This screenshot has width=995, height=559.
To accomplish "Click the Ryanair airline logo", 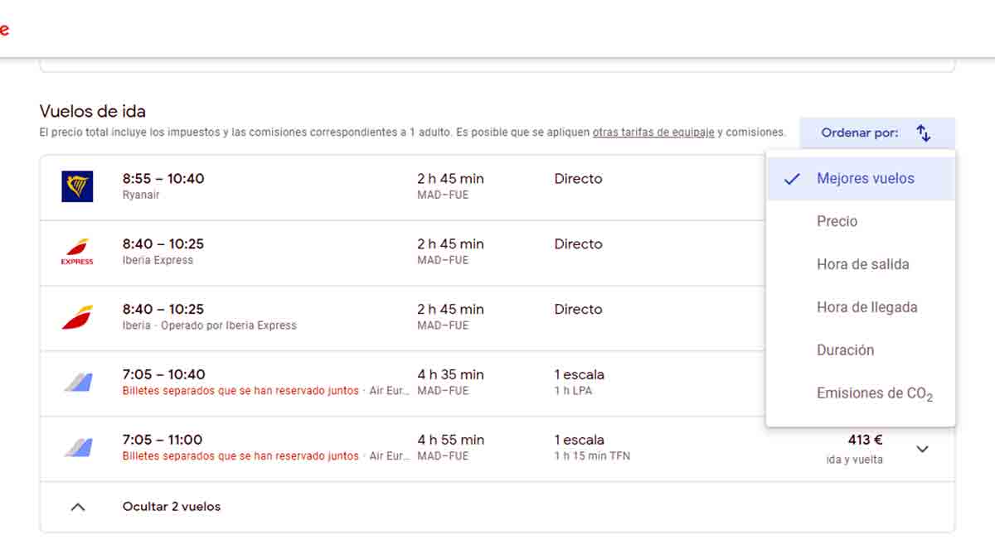I will tap(77, 186).
